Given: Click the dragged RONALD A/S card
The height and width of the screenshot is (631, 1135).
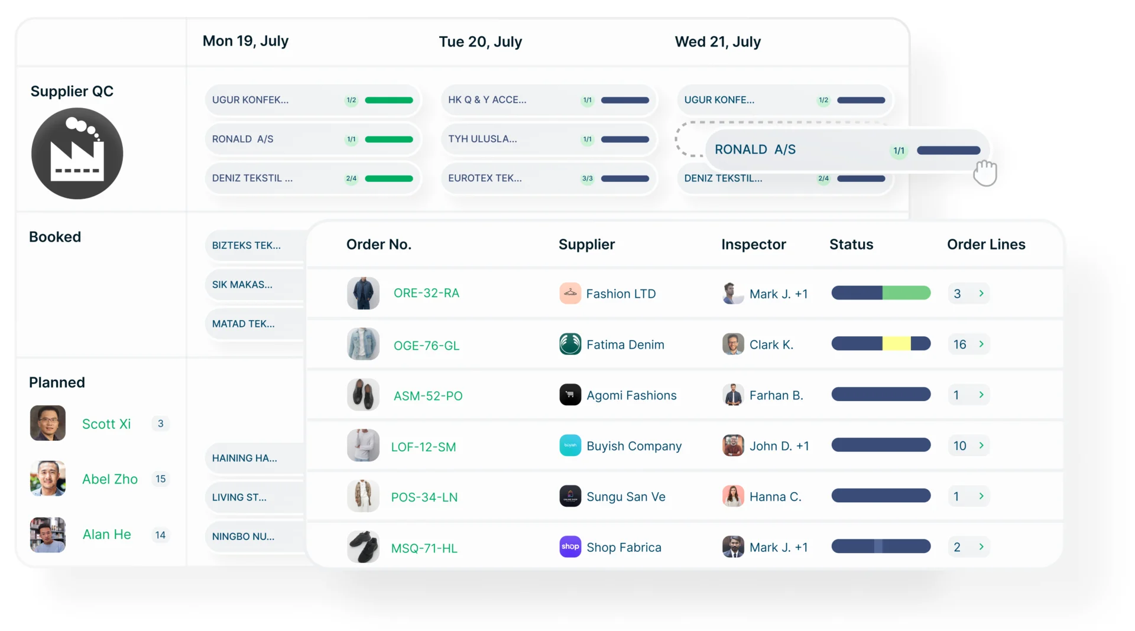Looking at the screenshot, I should [847, 150].
